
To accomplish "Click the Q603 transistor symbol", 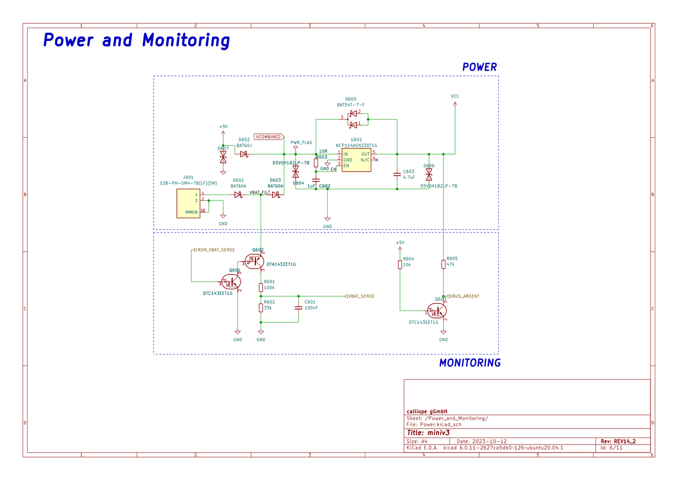I will click(x=437, y=311).
